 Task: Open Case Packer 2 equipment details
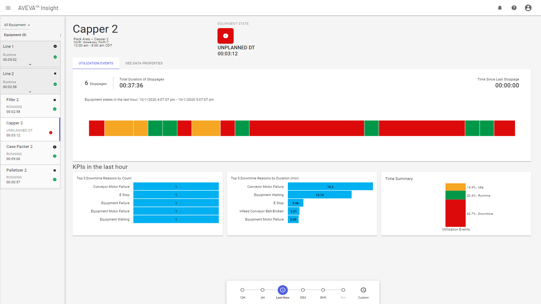[x=19, y=147]
